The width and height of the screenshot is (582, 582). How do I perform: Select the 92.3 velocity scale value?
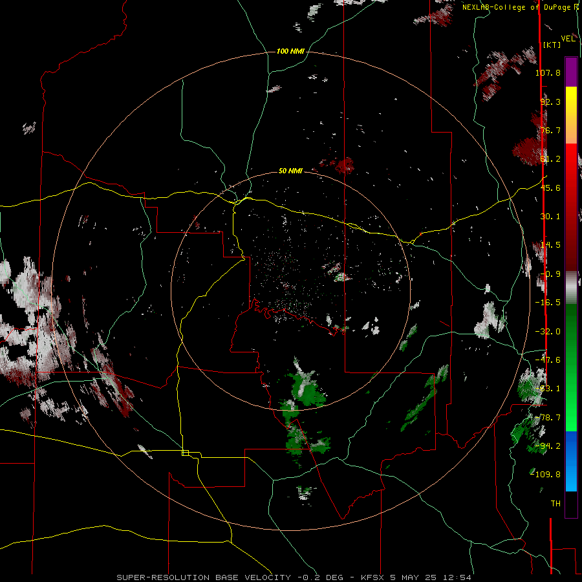click(550, 102)
